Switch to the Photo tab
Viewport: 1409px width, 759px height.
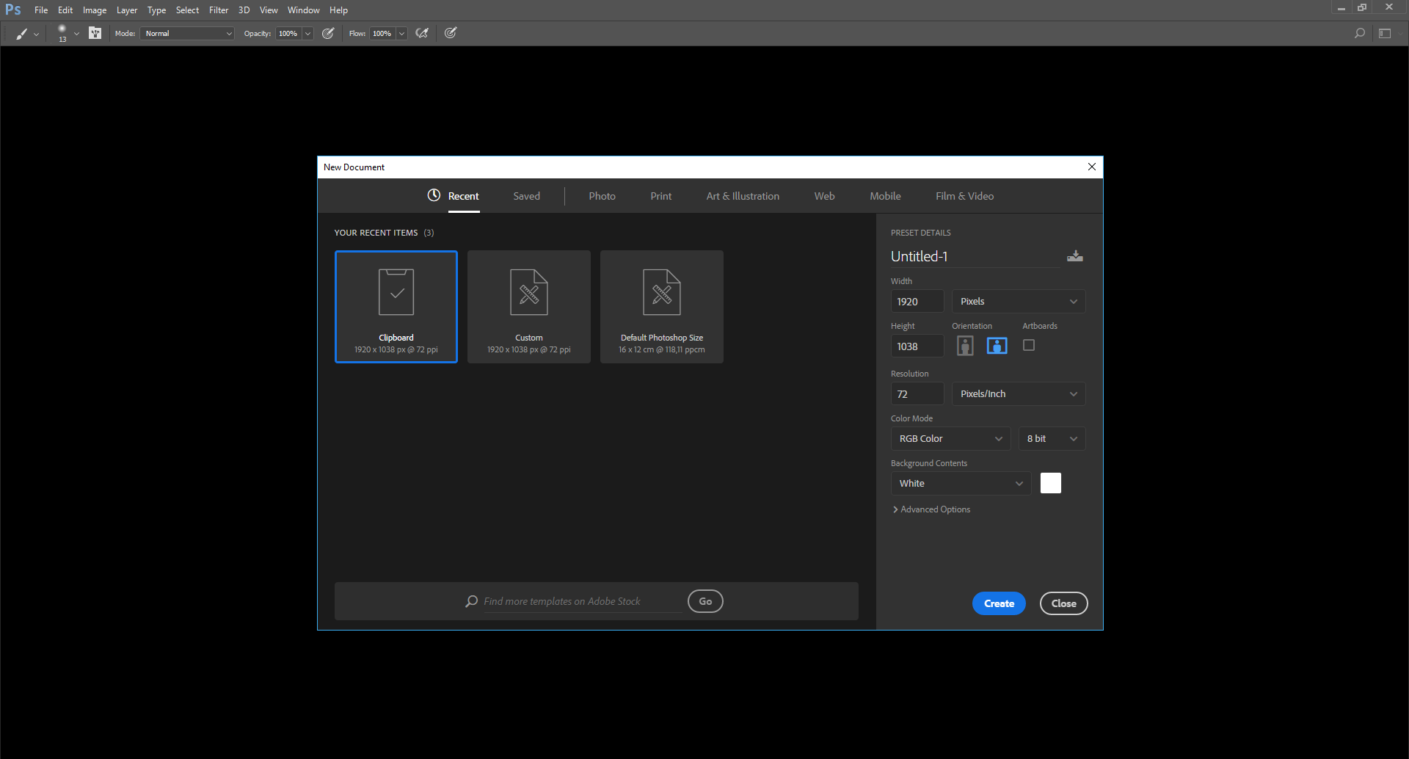pyautogui.click(x=602, y=196)
